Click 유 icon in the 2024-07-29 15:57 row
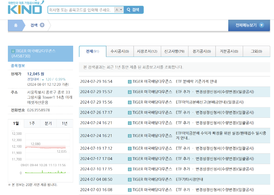This screenshot has height=195, width=274. [130, 92]
